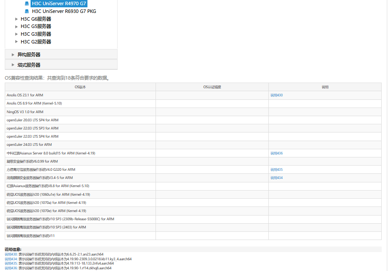Click the 说明信息: heading
The width and height of the screenshot is (389, 271).
tap(13, 249)
